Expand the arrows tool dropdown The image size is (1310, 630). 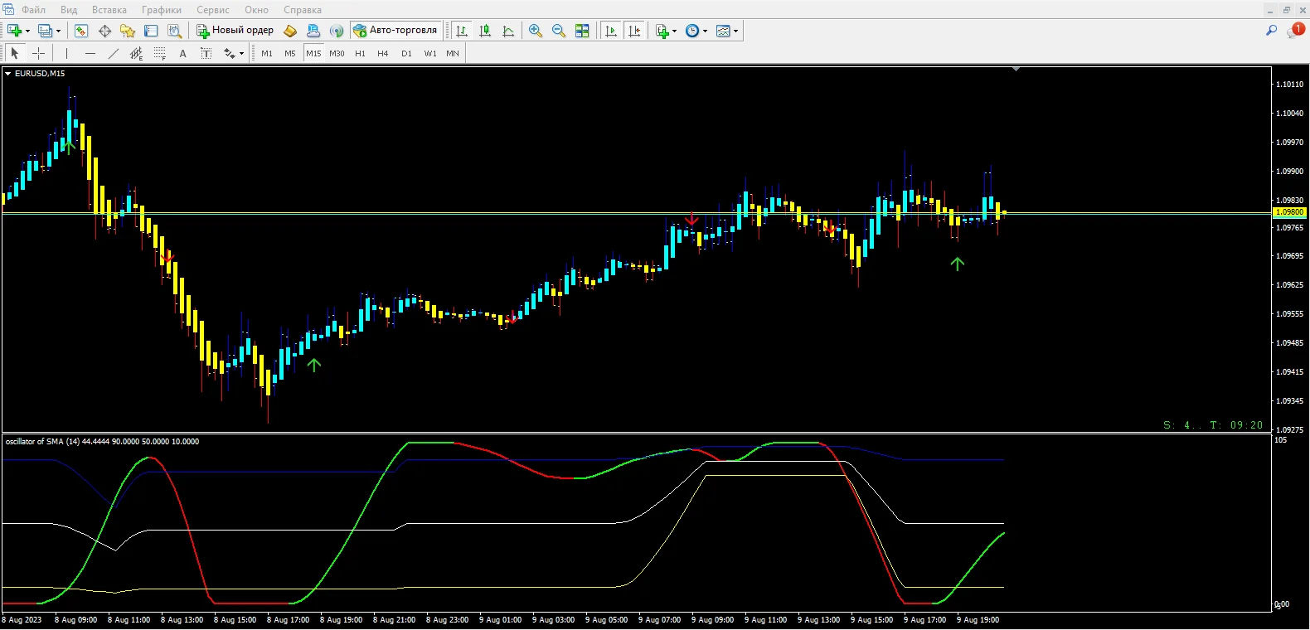click(241, 53)
